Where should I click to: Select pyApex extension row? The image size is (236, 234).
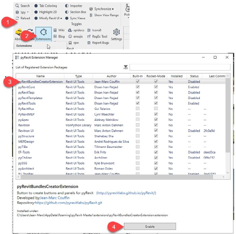(x=121, y=120)
